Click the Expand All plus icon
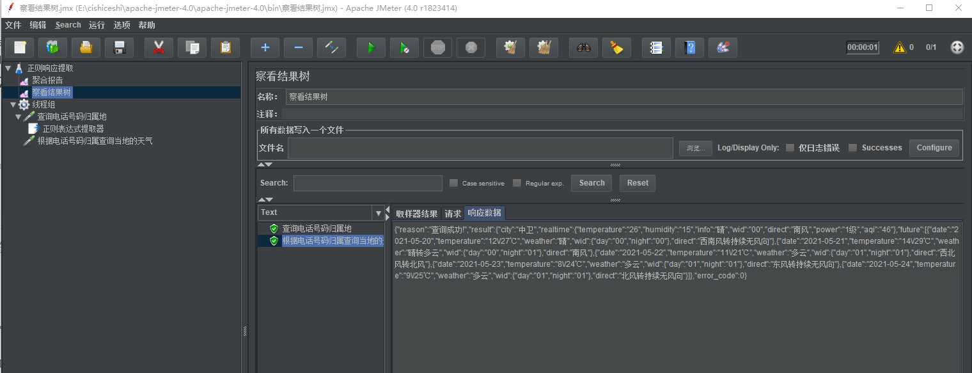 [265, 47]
